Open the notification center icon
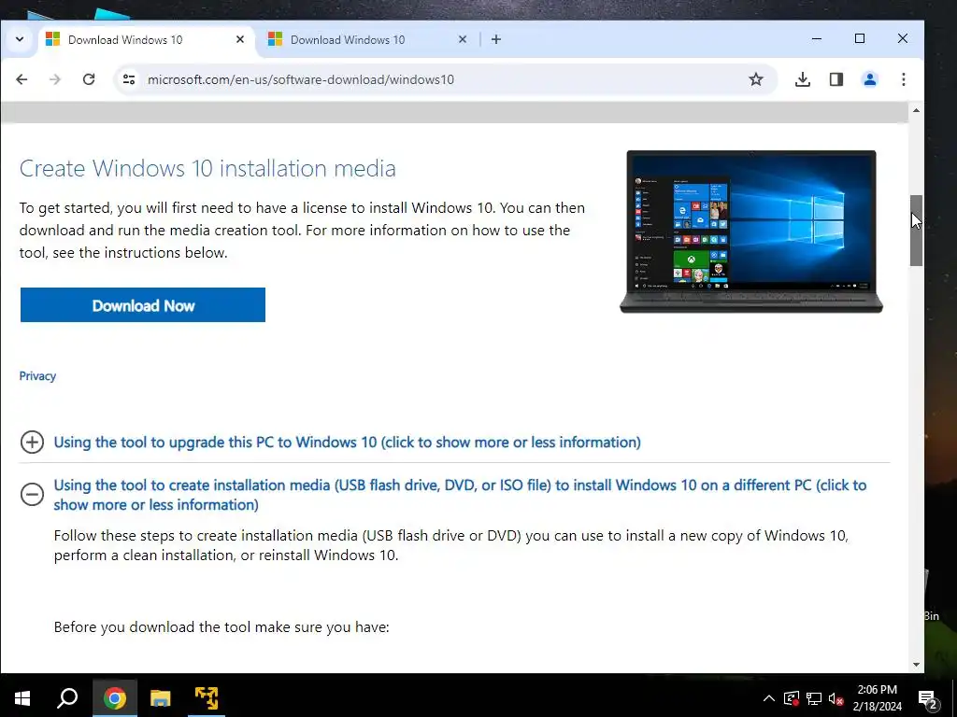 (928, 698)
